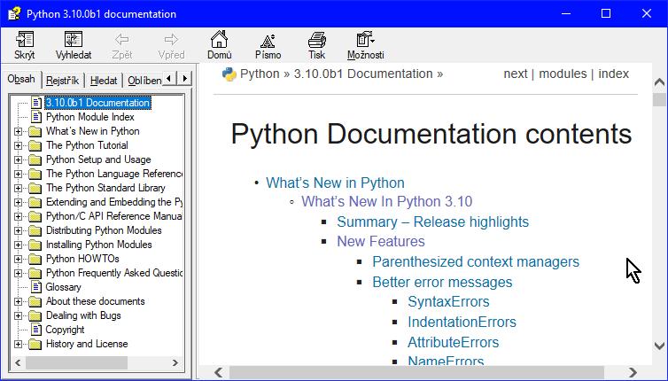Expand Python/C API Reference Manual node

(x=18, y=216)
